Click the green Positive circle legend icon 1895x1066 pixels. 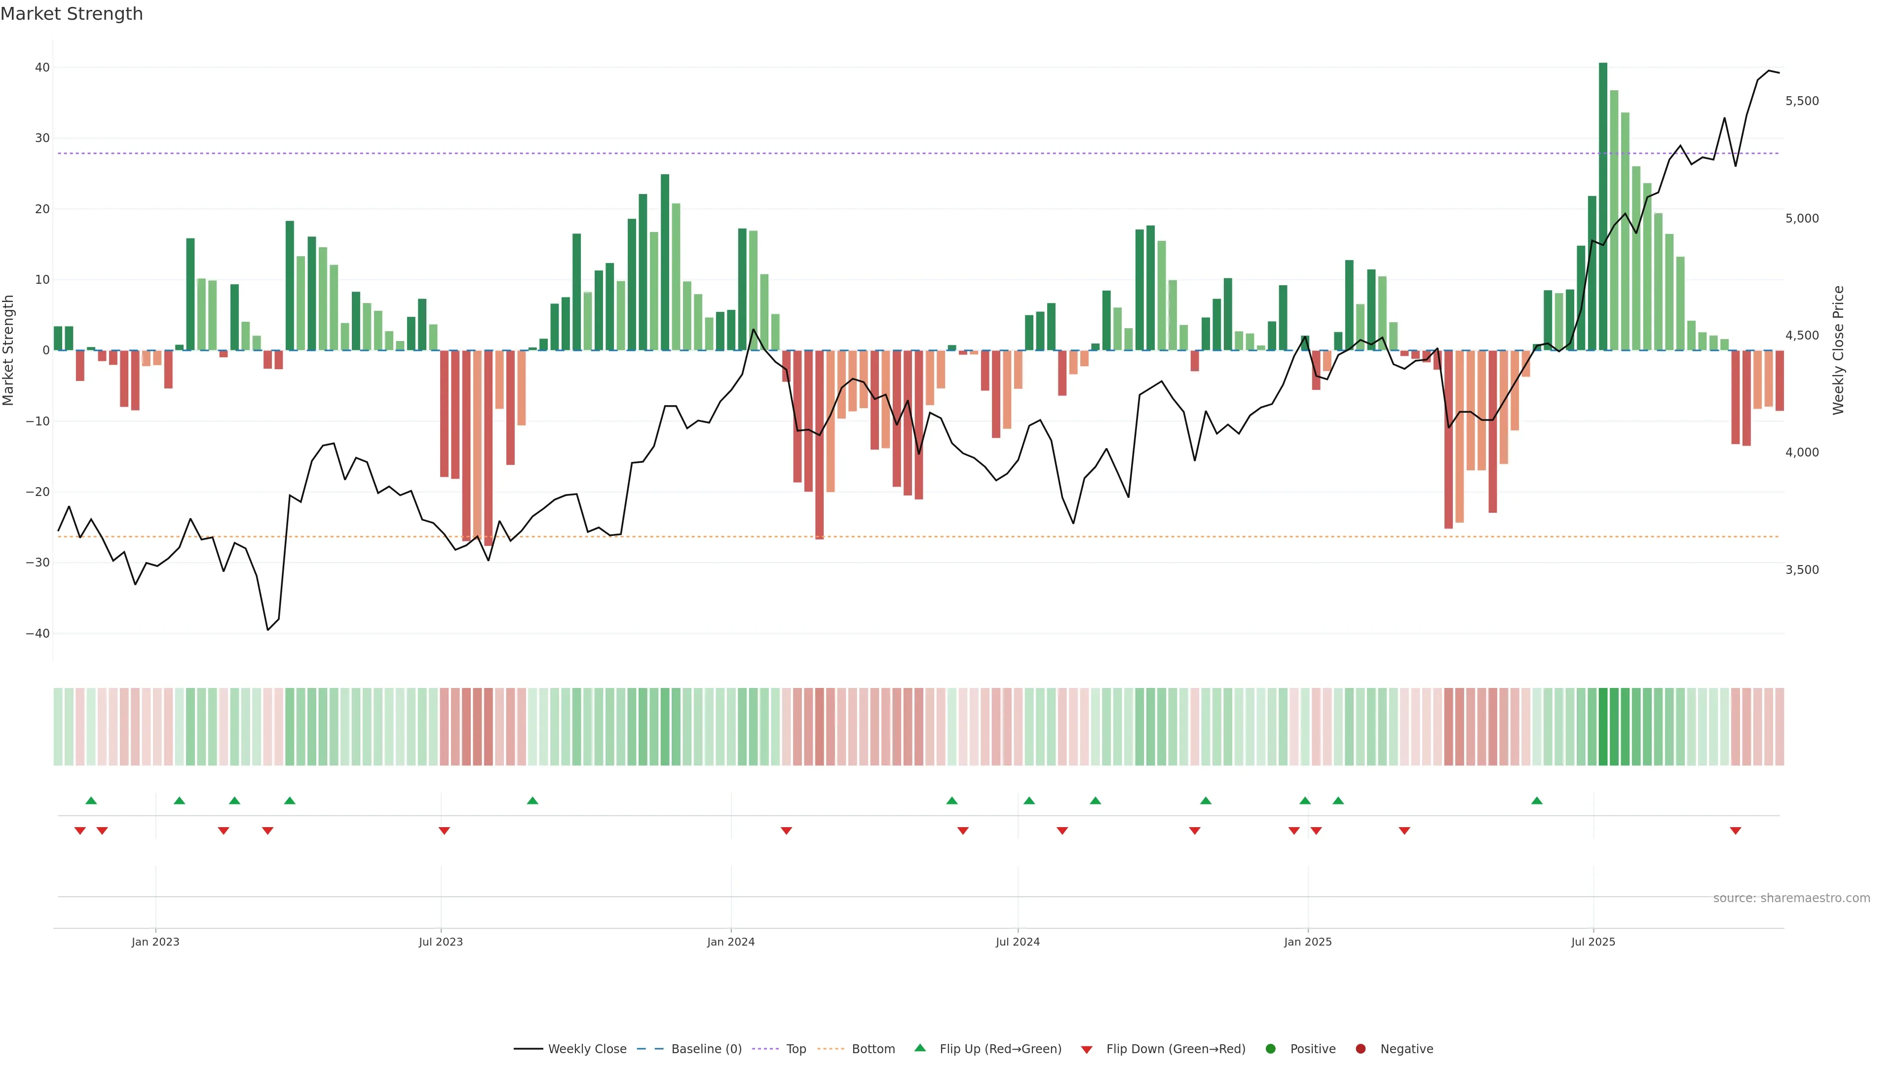coord(1270,1049)
